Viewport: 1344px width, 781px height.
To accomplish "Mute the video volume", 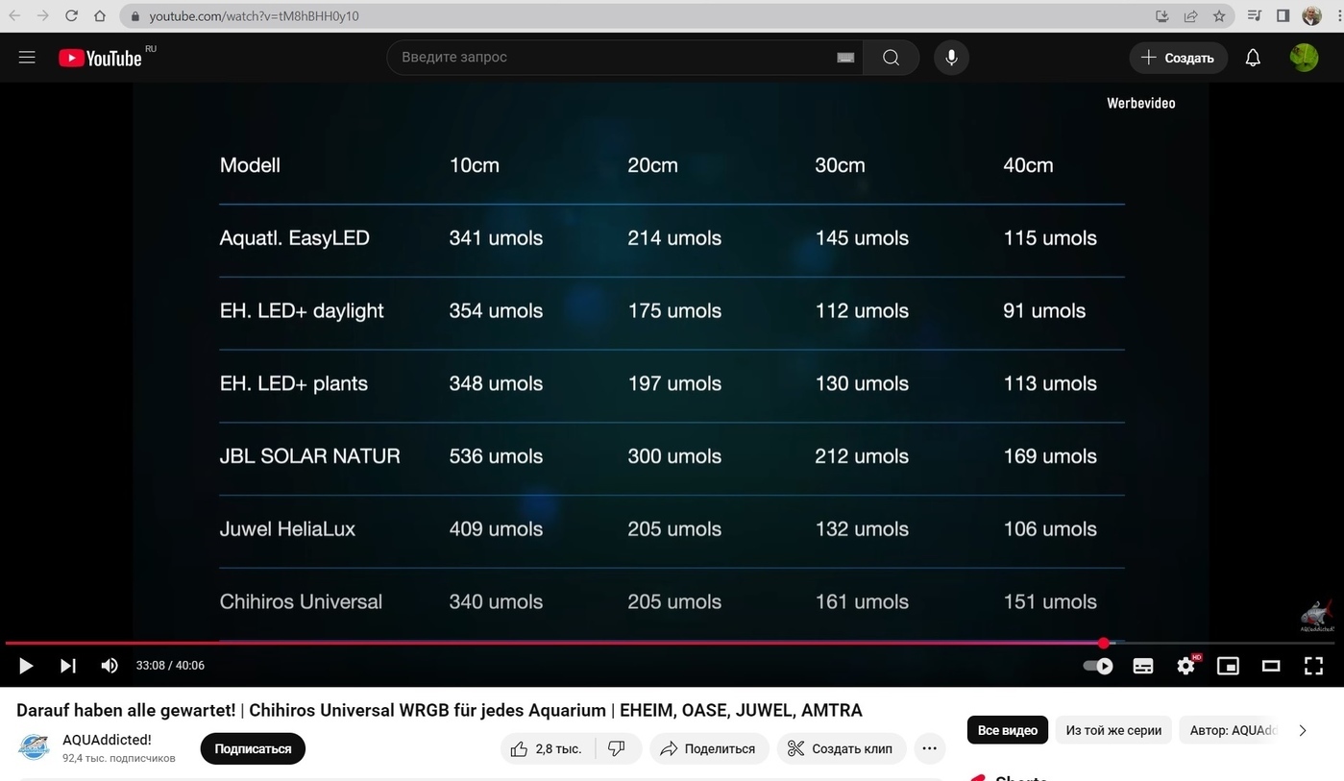I will point(110,666).
